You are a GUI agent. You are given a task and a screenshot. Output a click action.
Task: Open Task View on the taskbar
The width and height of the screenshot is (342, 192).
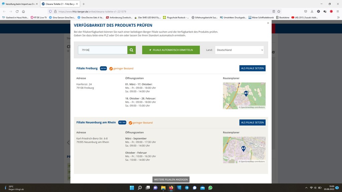(x=148, y=188)
